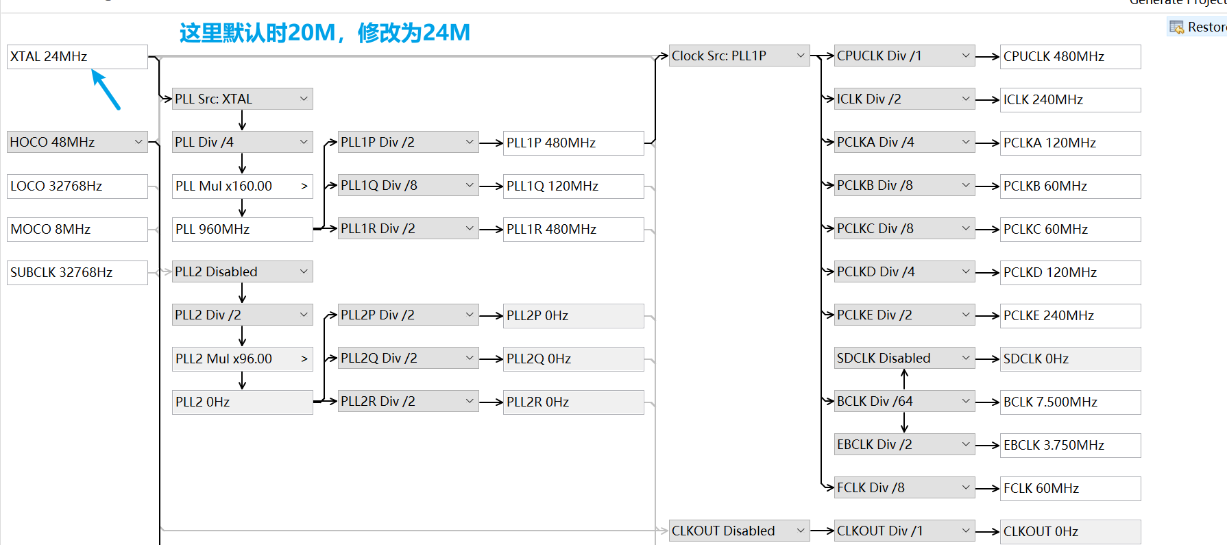Edit the XTAL 24MHz frequency field
The width and height of the screenshot is (1227, 545).
(77, 57)
